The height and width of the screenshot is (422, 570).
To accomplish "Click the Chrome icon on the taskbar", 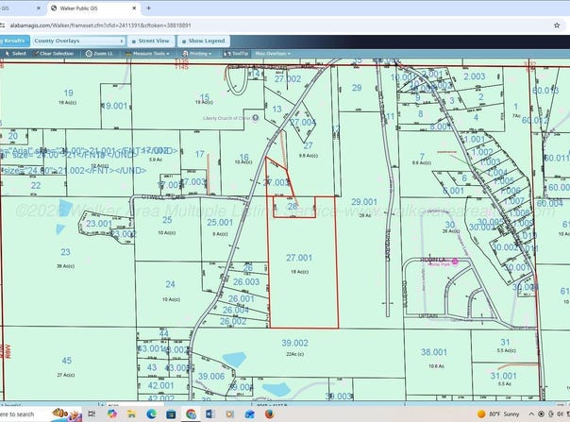I will [191, 414].
